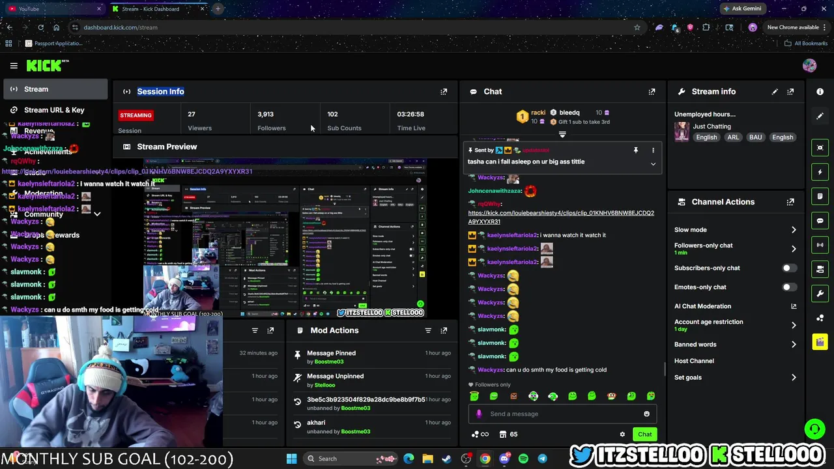Open pinned message three-dot options

tap(653, 150)
